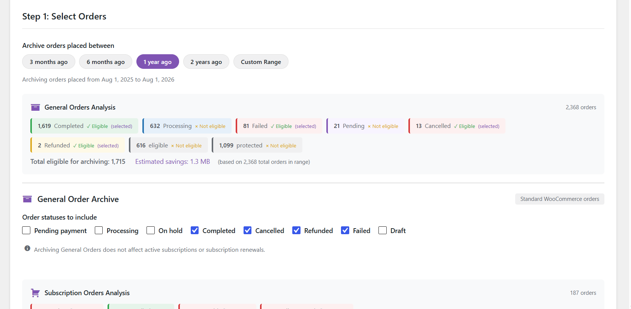This screenshot has height=309, width=631.
Task: Click the General Order Archive box icon
Action: tap(27, 199)
